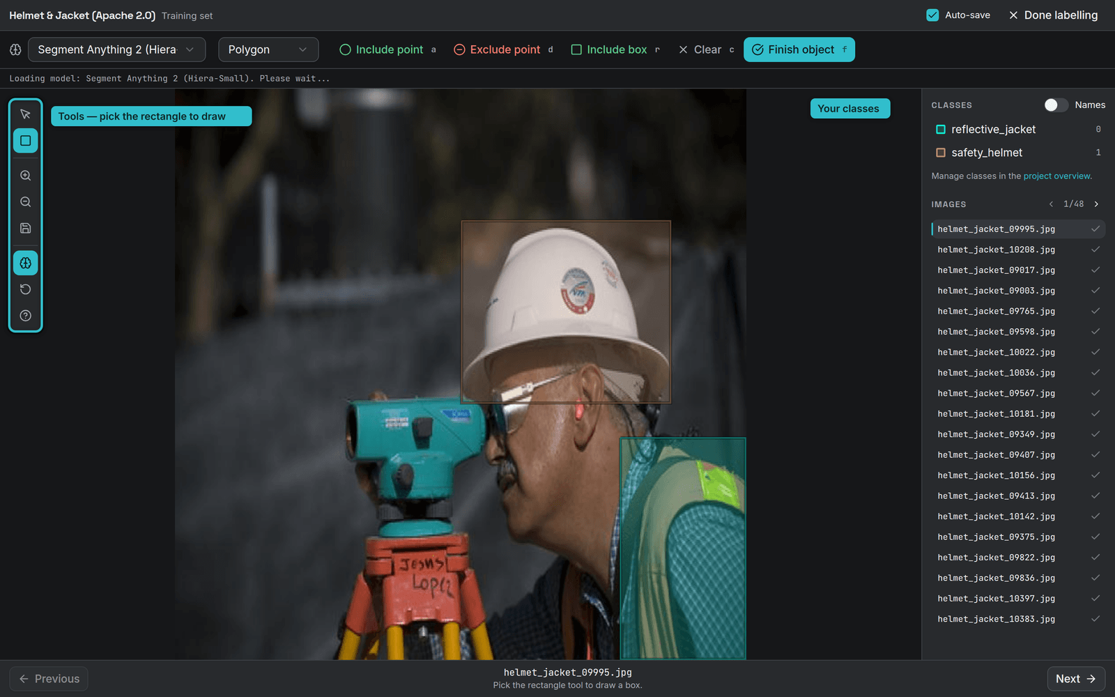
Task: Open the project overview link
Action: (1056, 176)
